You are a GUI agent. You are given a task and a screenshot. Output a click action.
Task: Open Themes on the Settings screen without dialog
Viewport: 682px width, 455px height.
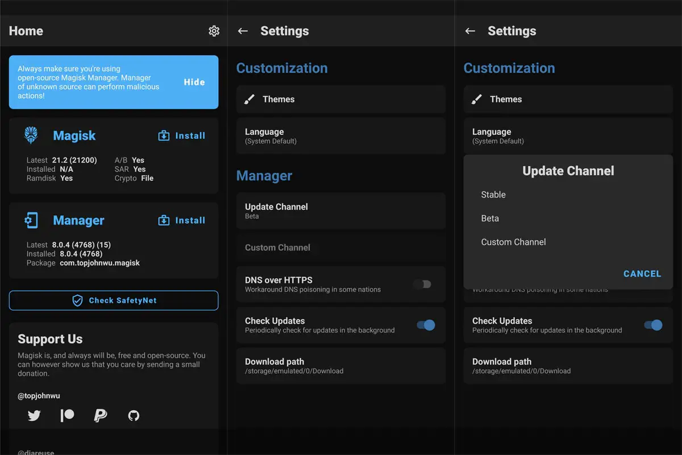click(341, 99)
